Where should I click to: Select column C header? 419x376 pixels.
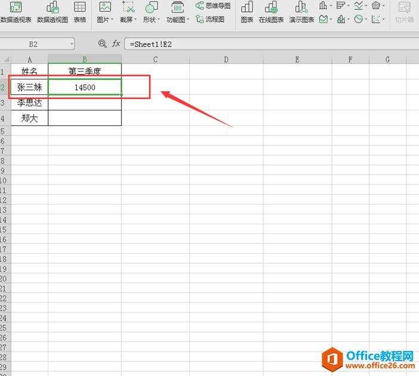(x=155, y=60)
